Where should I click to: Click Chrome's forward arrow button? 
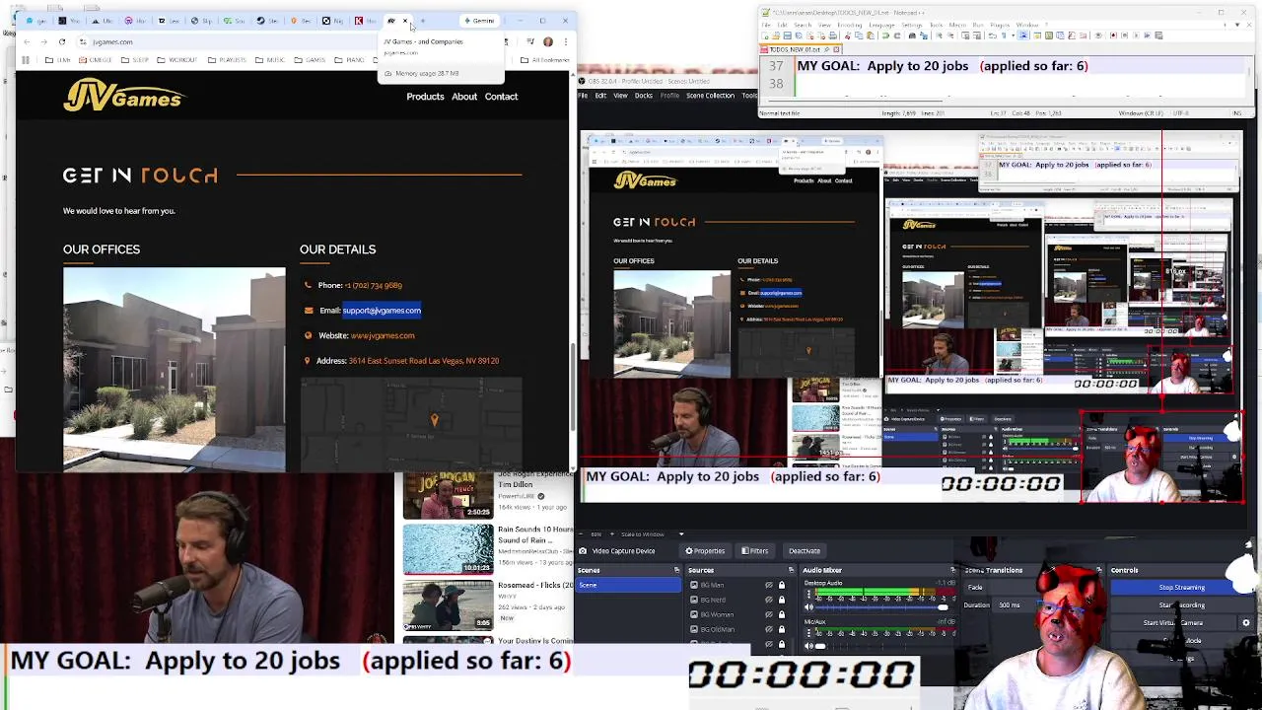pyautogui.click(x=44, y=41)
